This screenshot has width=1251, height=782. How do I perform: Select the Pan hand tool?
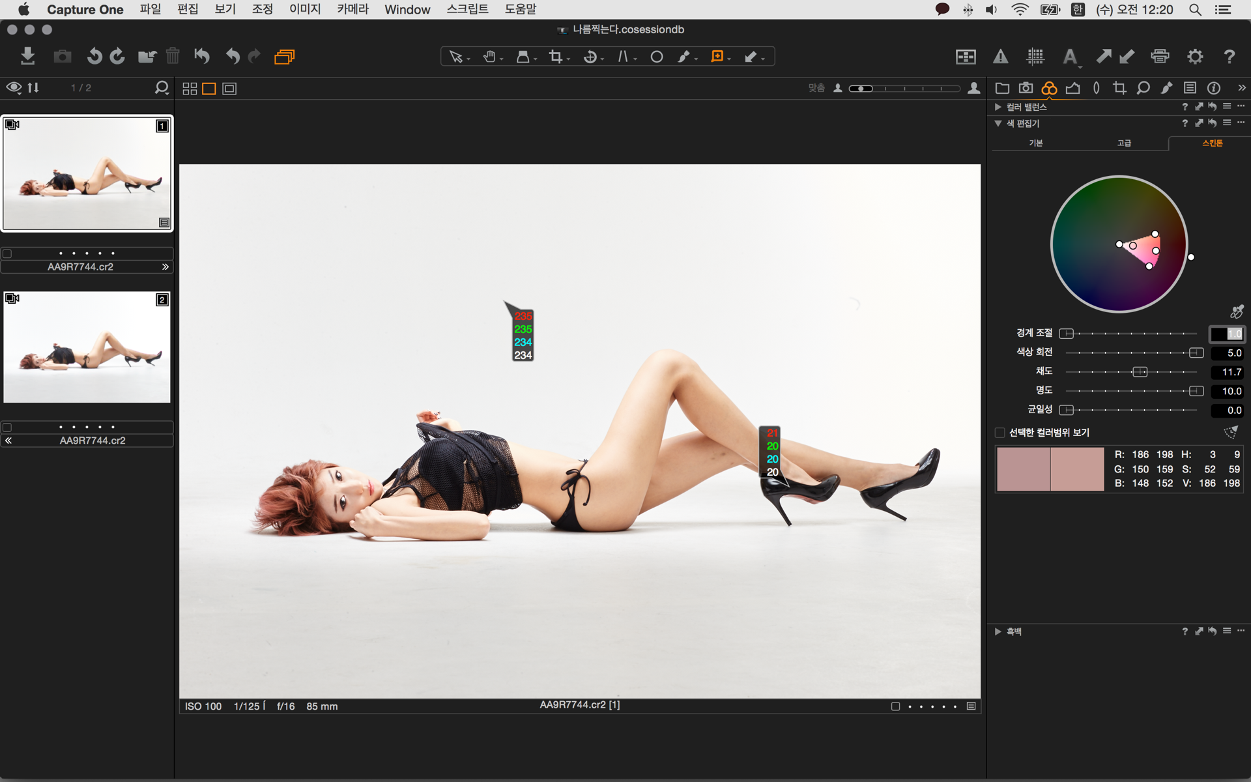(489, 57)
